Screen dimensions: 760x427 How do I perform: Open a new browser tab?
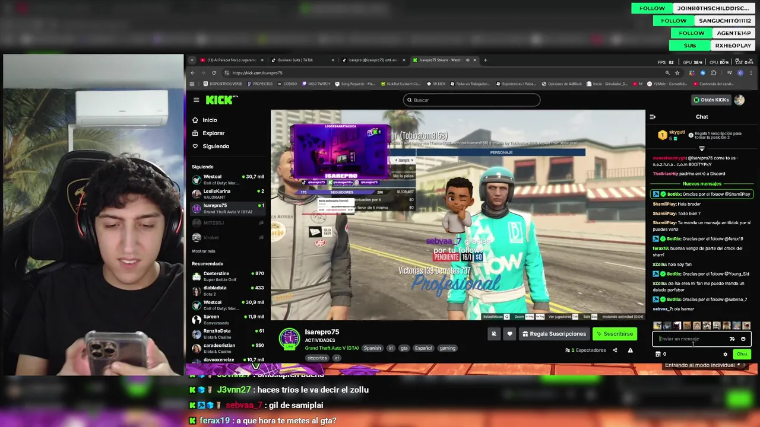485,60
